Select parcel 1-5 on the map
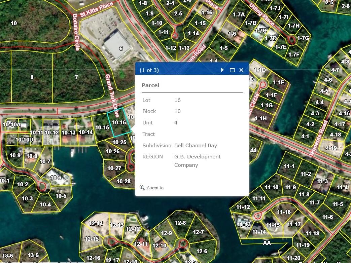The image size is (351, 263). (224, 48)
